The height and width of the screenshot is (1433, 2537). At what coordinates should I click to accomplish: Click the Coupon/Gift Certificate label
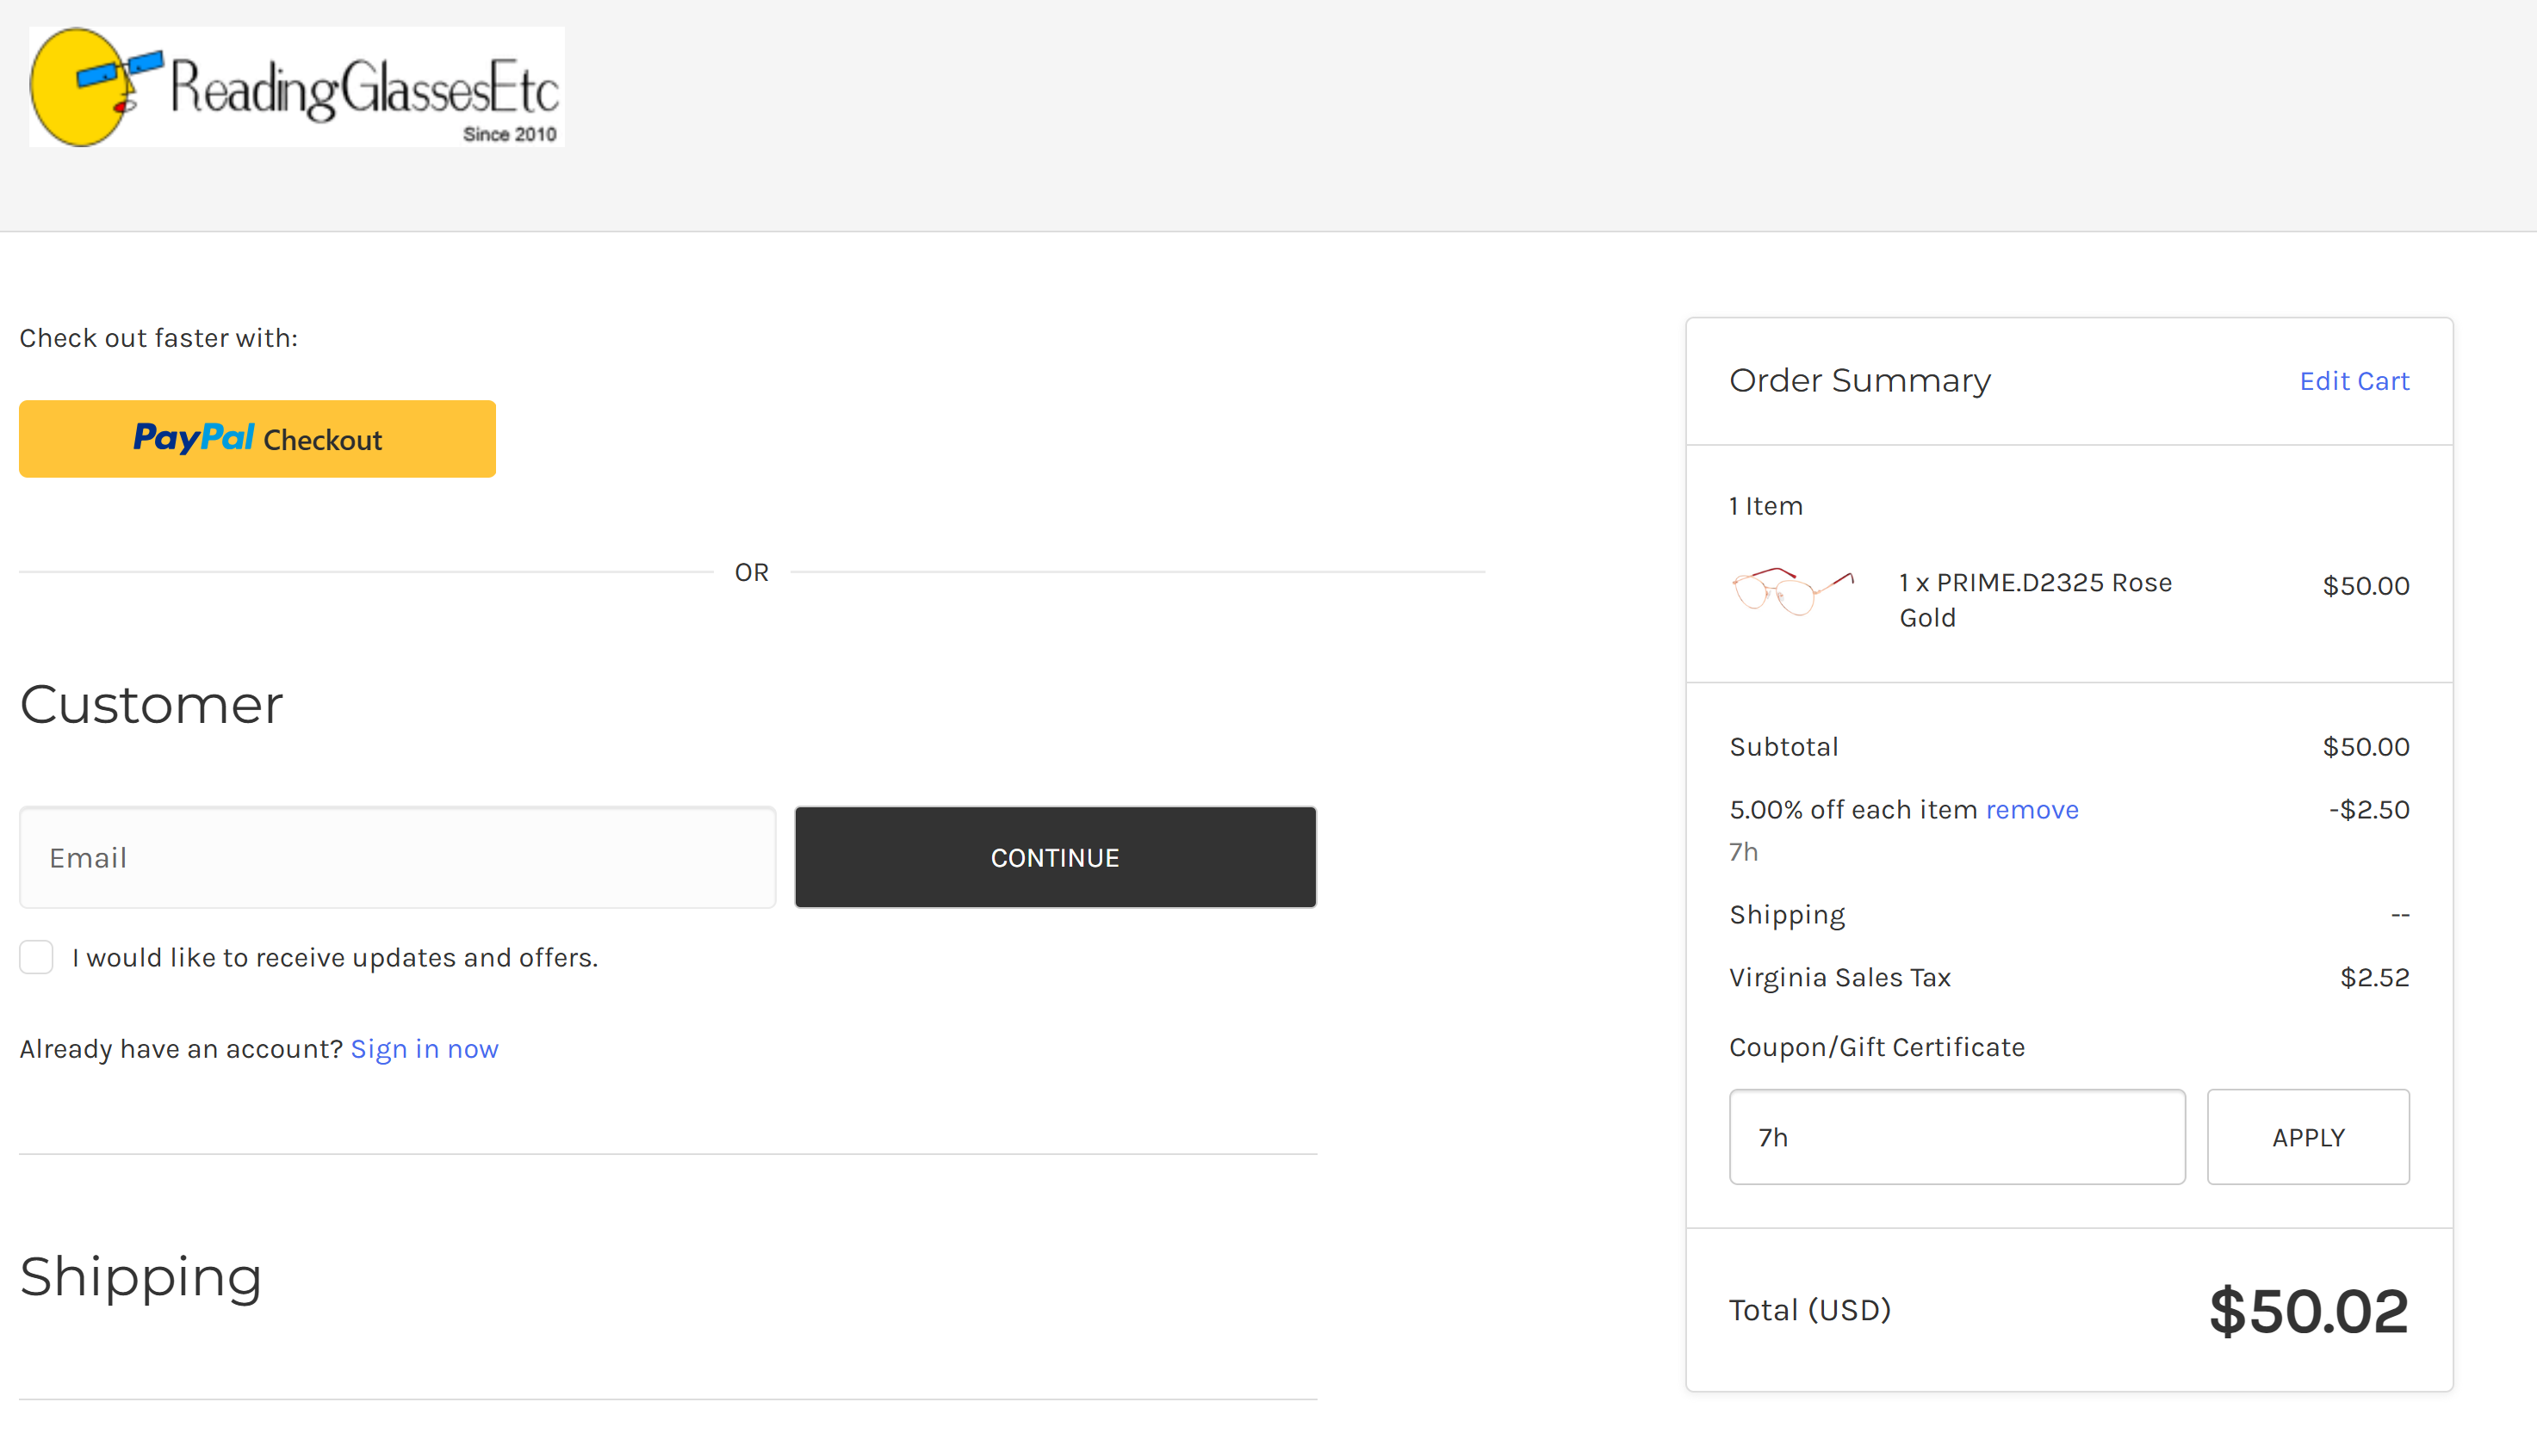1876,1047
